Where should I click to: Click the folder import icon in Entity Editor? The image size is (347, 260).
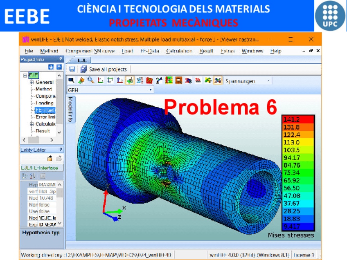[x=50, y=158]
